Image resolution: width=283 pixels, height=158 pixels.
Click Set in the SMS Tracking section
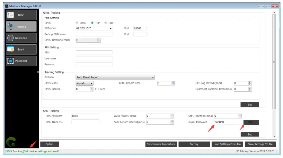pyautogui.click(x=250, y=134)
